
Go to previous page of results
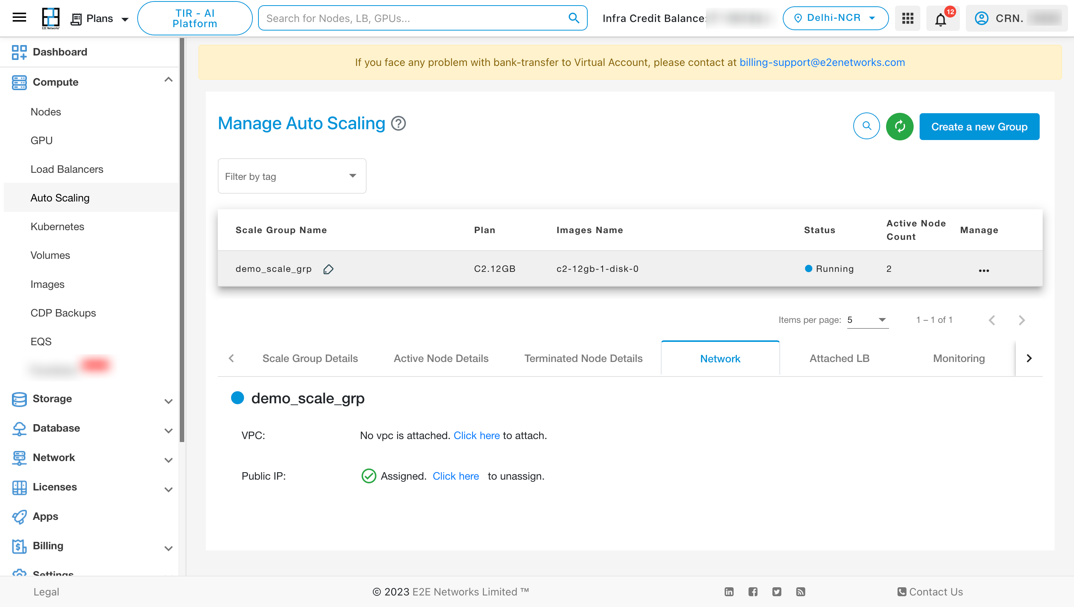click(x=992, y=320)
